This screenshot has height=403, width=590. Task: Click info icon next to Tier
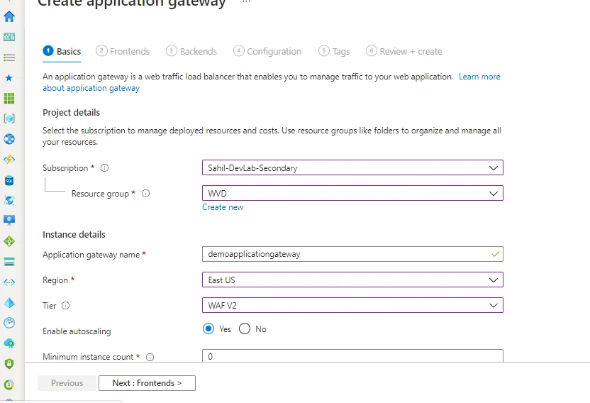[x=66, y=306]
